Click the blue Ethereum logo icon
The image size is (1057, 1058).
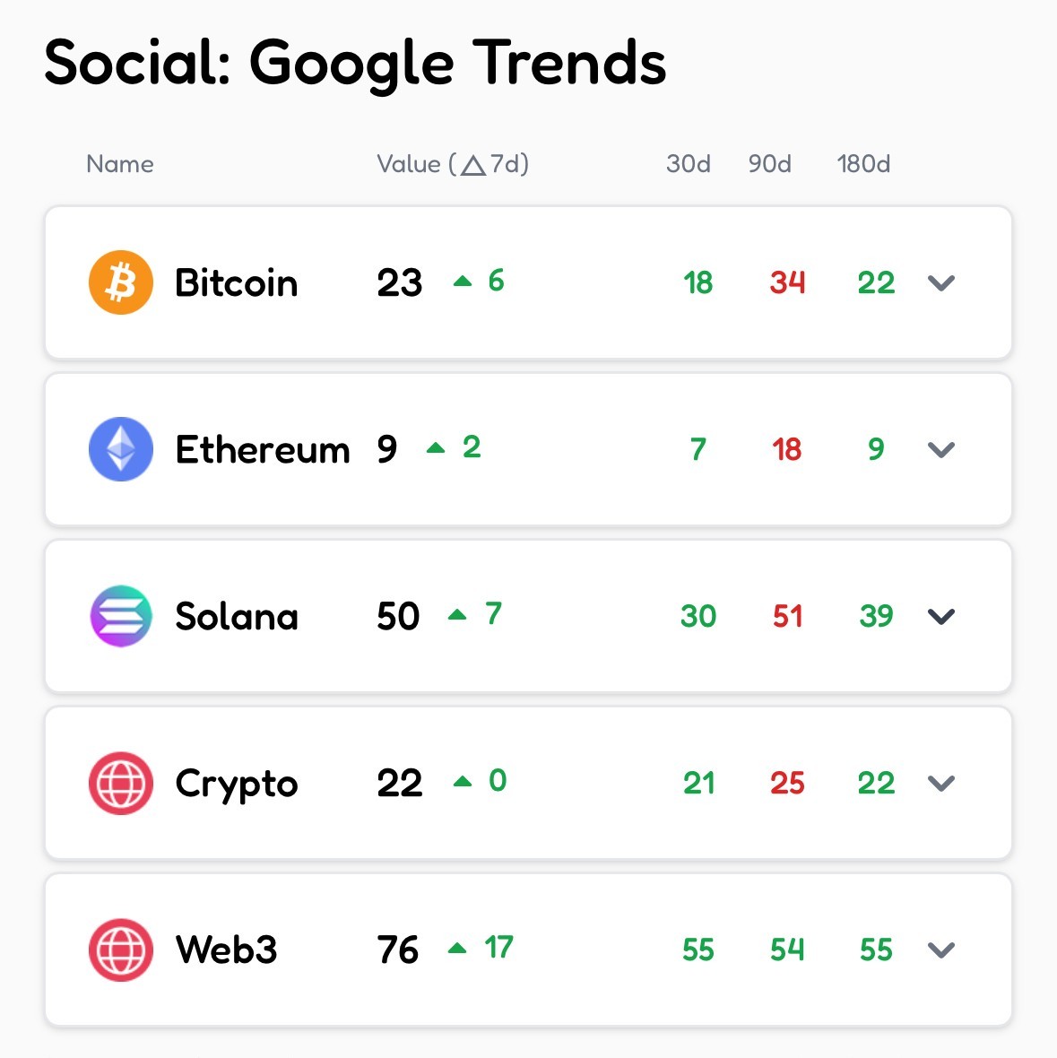121,449
